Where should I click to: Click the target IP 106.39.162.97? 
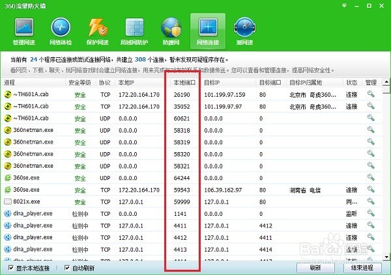(x=223, y=190)
